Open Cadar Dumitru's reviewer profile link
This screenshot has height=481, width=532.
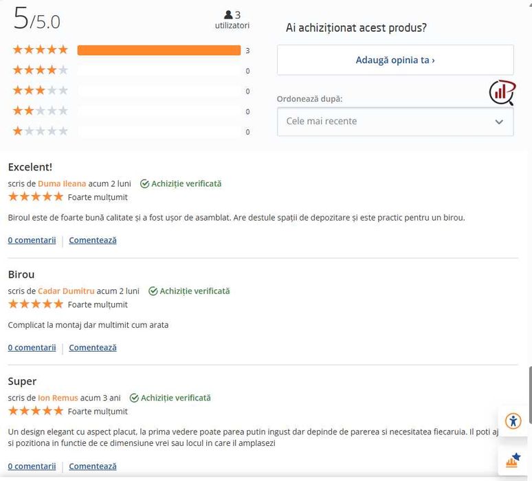coord(66,291)
